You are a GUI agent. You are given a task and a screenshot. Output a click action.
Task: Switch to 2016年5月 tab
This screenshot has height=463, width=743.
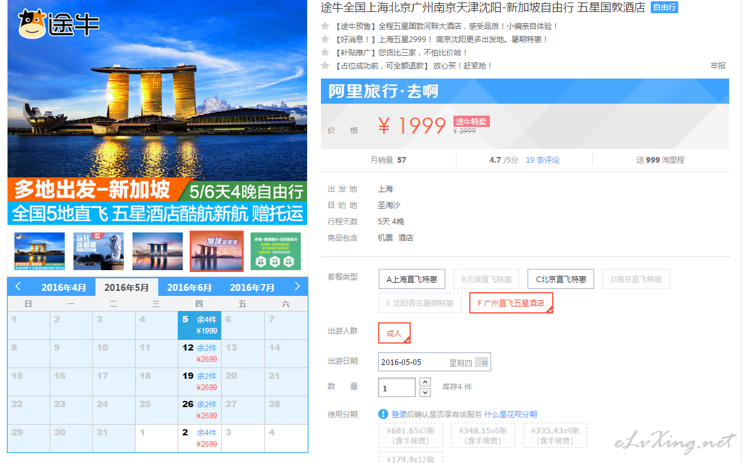(x=126, y=287)
